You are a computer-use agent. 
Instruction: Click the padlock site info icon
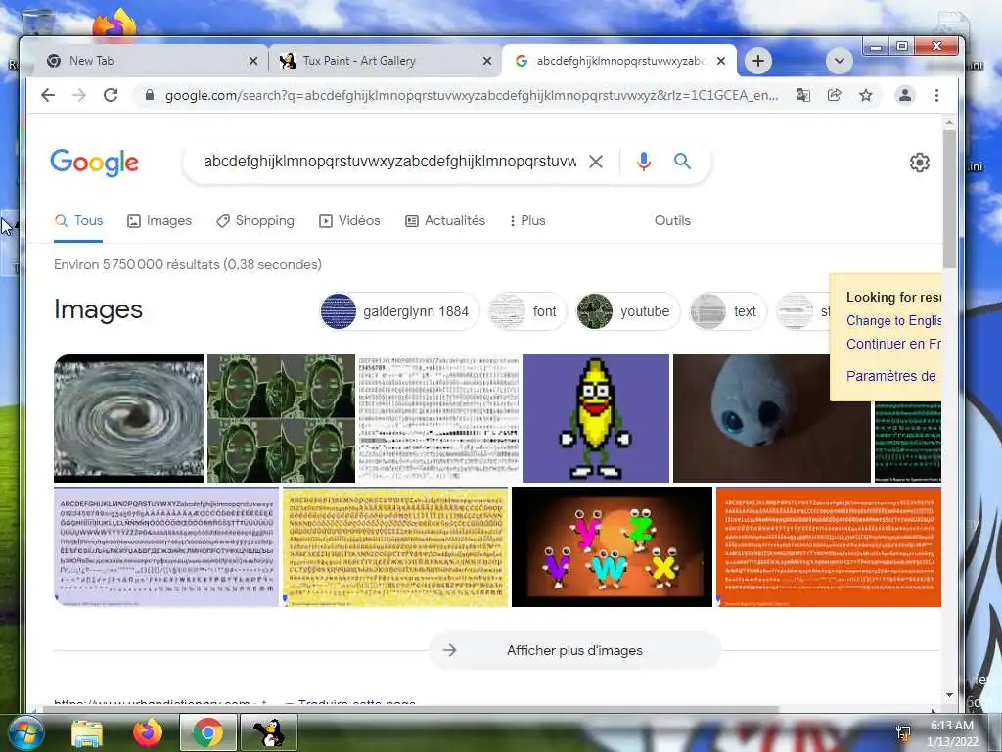[x=150, y=95]
